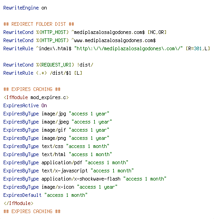Click the closing /IfModule tag
This screenshot has height=219, width=214.
coord(19,203)
